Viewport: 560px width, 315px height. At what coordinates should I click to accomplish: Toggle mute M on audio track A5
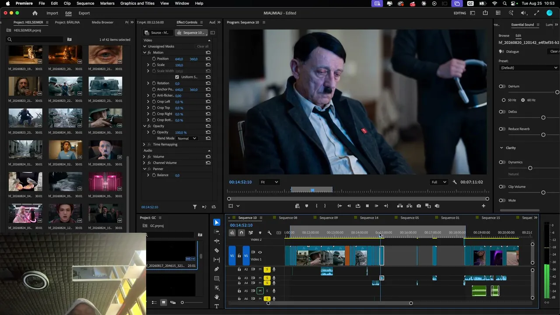pos(260,291)
